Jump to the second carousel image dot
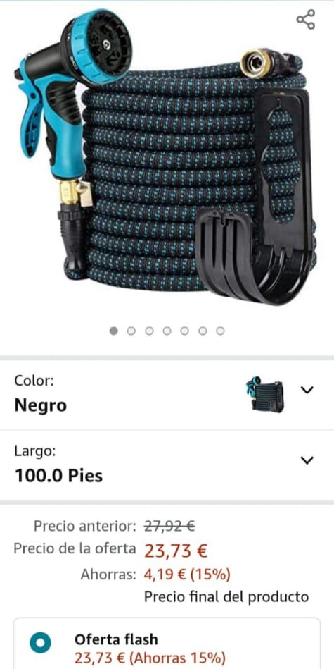Screen dimensions: 334x669 pos(131,331)
